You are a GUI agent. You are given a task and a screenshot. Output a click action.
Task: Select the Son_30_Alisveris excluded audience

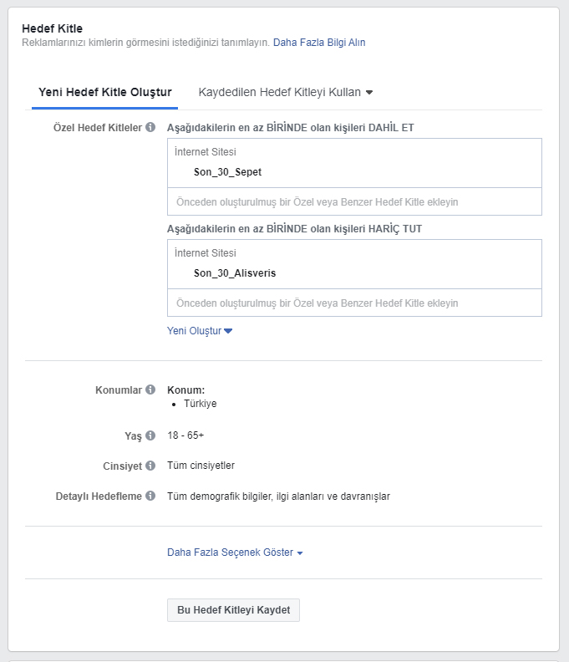pos(235,273)
